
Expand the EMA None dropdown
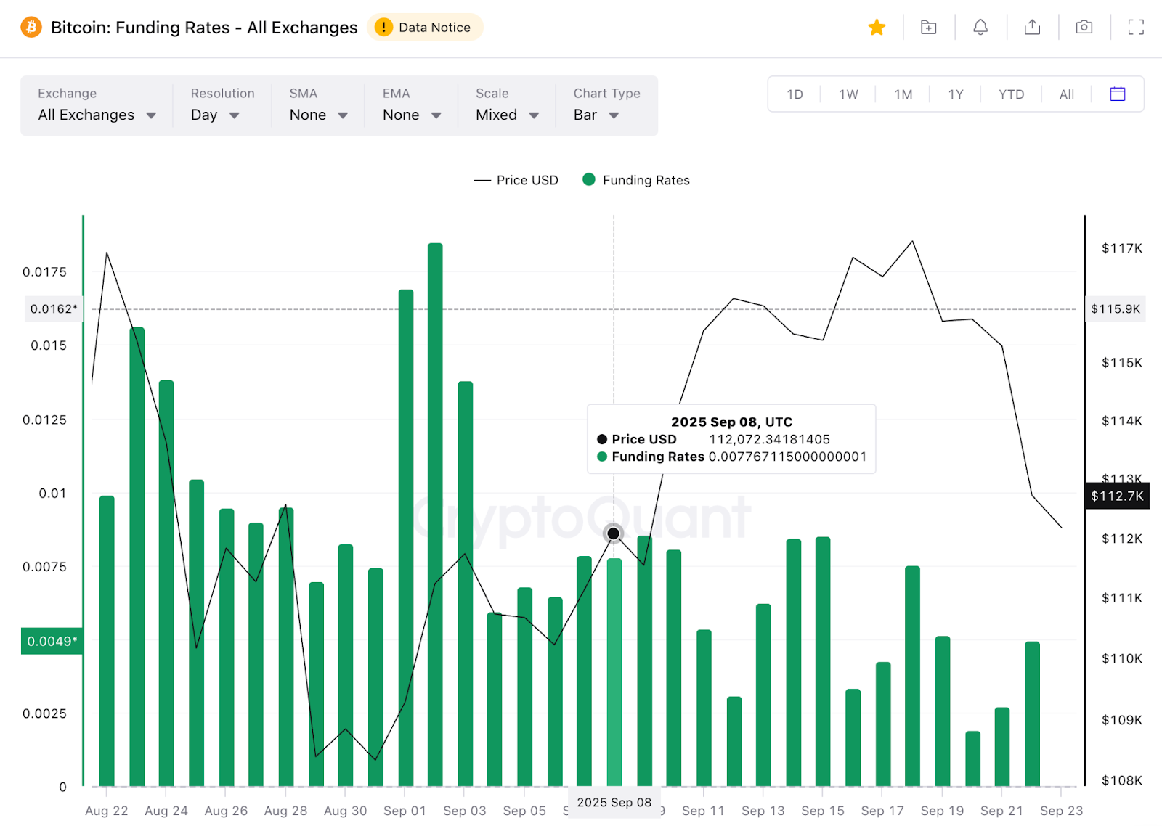point(412,105)
